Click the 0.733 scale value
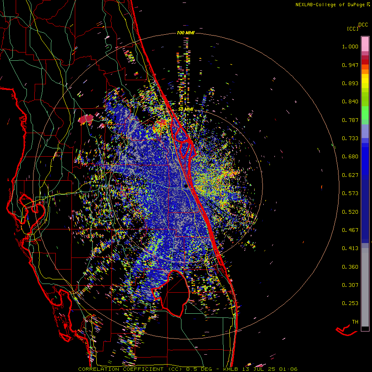This screenshot has height=372, width=372. pyautogui.click(x=350, y=138)
